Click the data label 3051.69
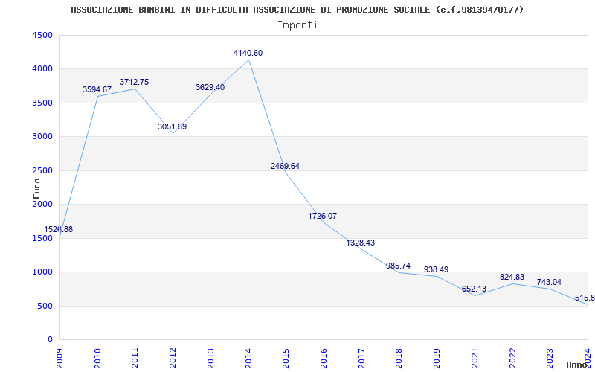 (173, 126)
